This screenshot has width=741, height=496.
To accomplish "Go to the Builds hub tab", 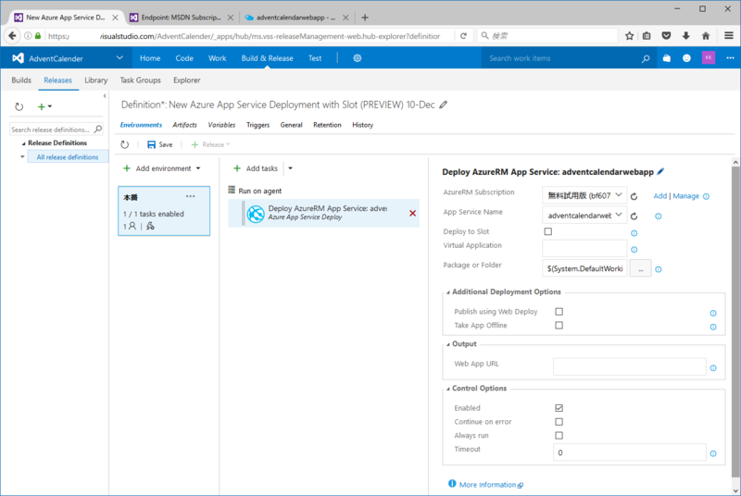I will point(21,81).
